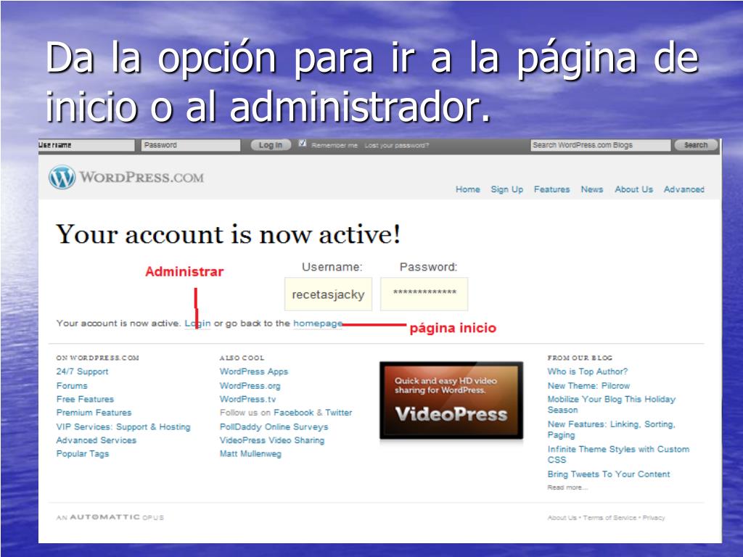Visit the WordPress.org link
Viewport: 743px width, 557px height.
(250, 386)
